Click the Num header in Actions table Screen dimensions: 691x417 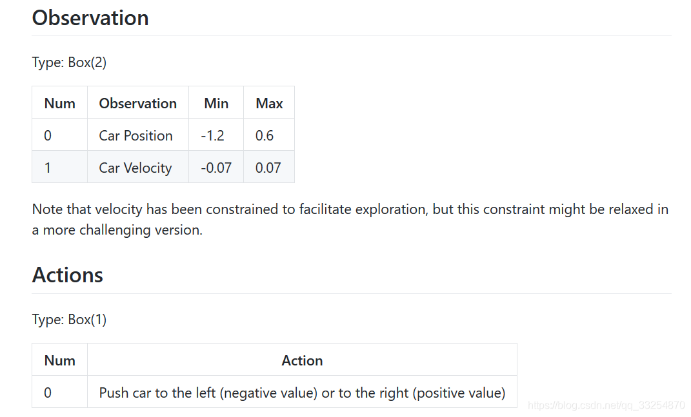tap(59, 360)
